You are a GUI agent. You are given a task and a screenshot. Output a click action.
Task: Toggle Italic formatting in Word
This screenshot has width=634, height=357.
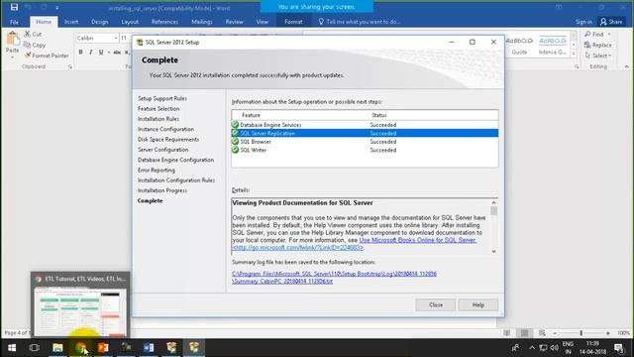[x=90, y=53]
